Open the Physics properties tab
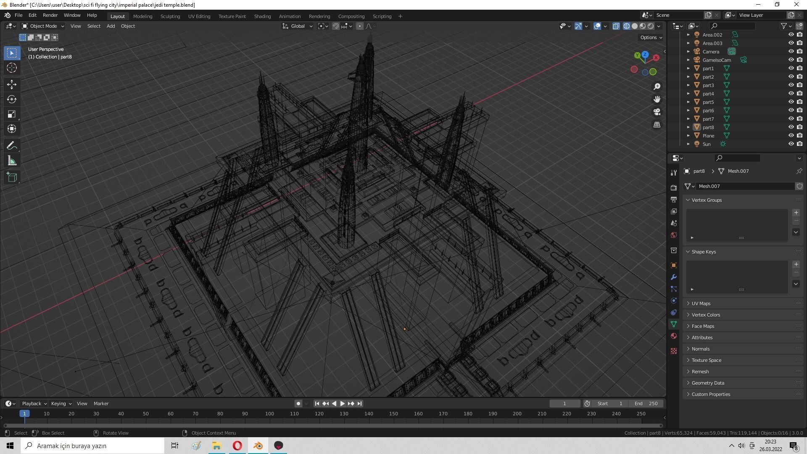Viewport: 807px width, 454px height. point(674,301)
